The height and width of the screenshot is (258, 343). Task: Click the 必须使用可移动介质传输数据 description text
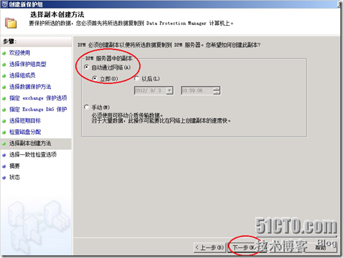click(x=128, y=115)
